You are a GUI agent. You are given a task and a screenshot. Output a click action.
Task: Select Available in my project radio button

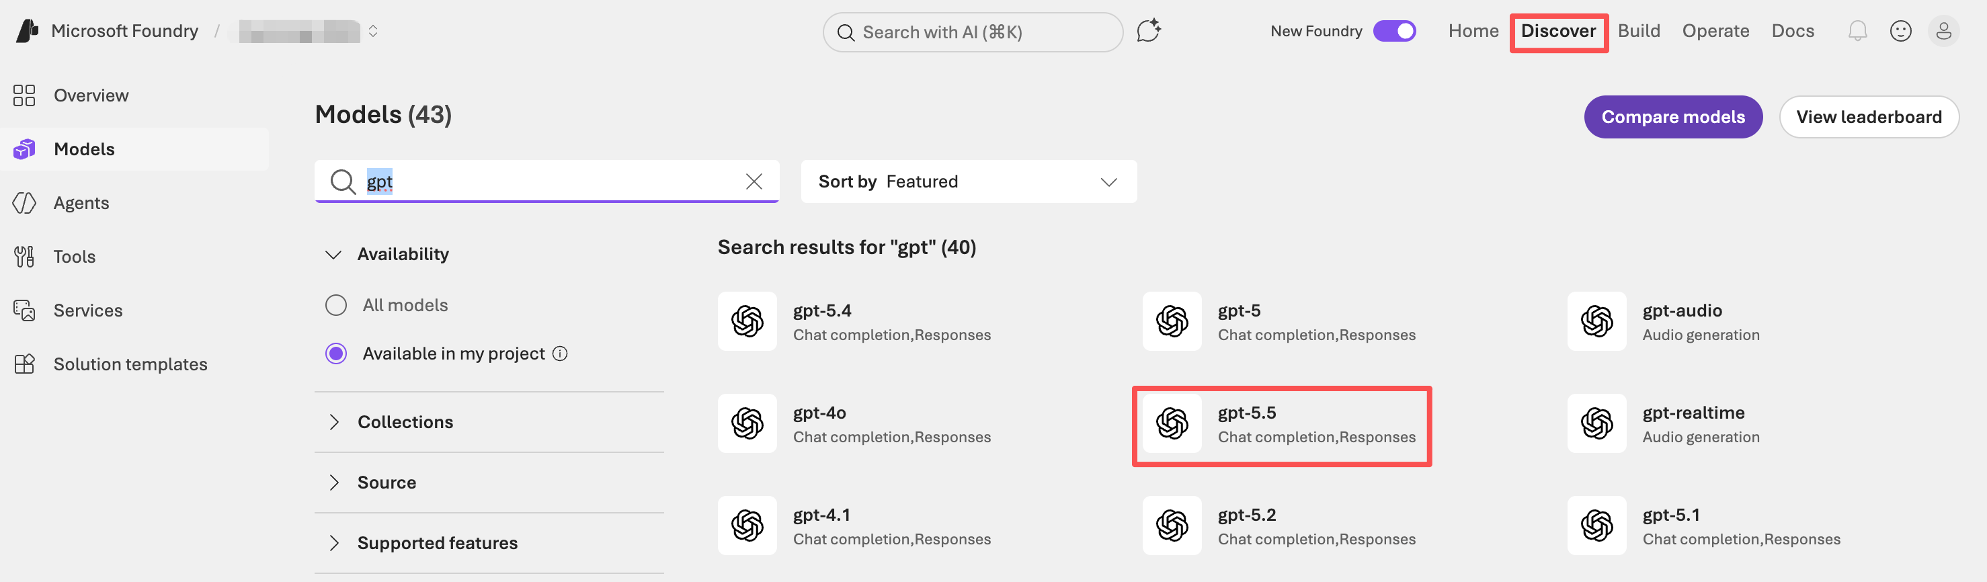pos(336,353)
